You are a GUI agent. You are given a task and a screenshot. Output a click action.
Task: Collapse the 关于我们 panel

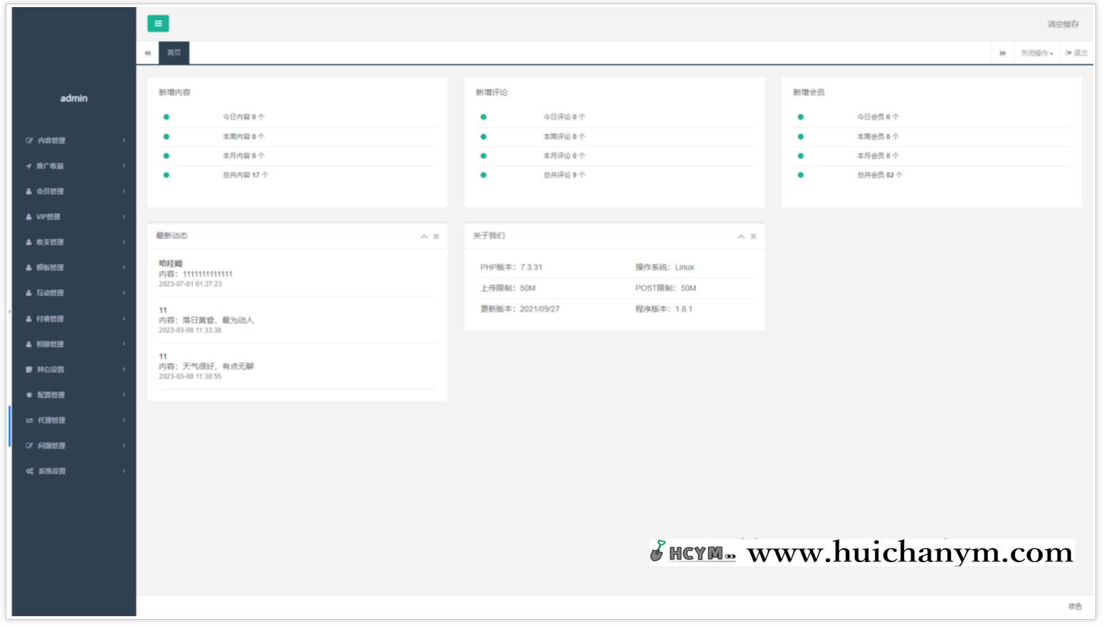pos(741,236)
